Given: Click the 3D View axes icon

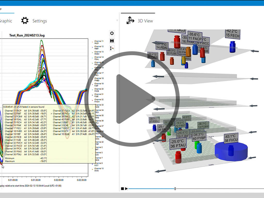Looking at the screenshot, I should tap(131, 19).
